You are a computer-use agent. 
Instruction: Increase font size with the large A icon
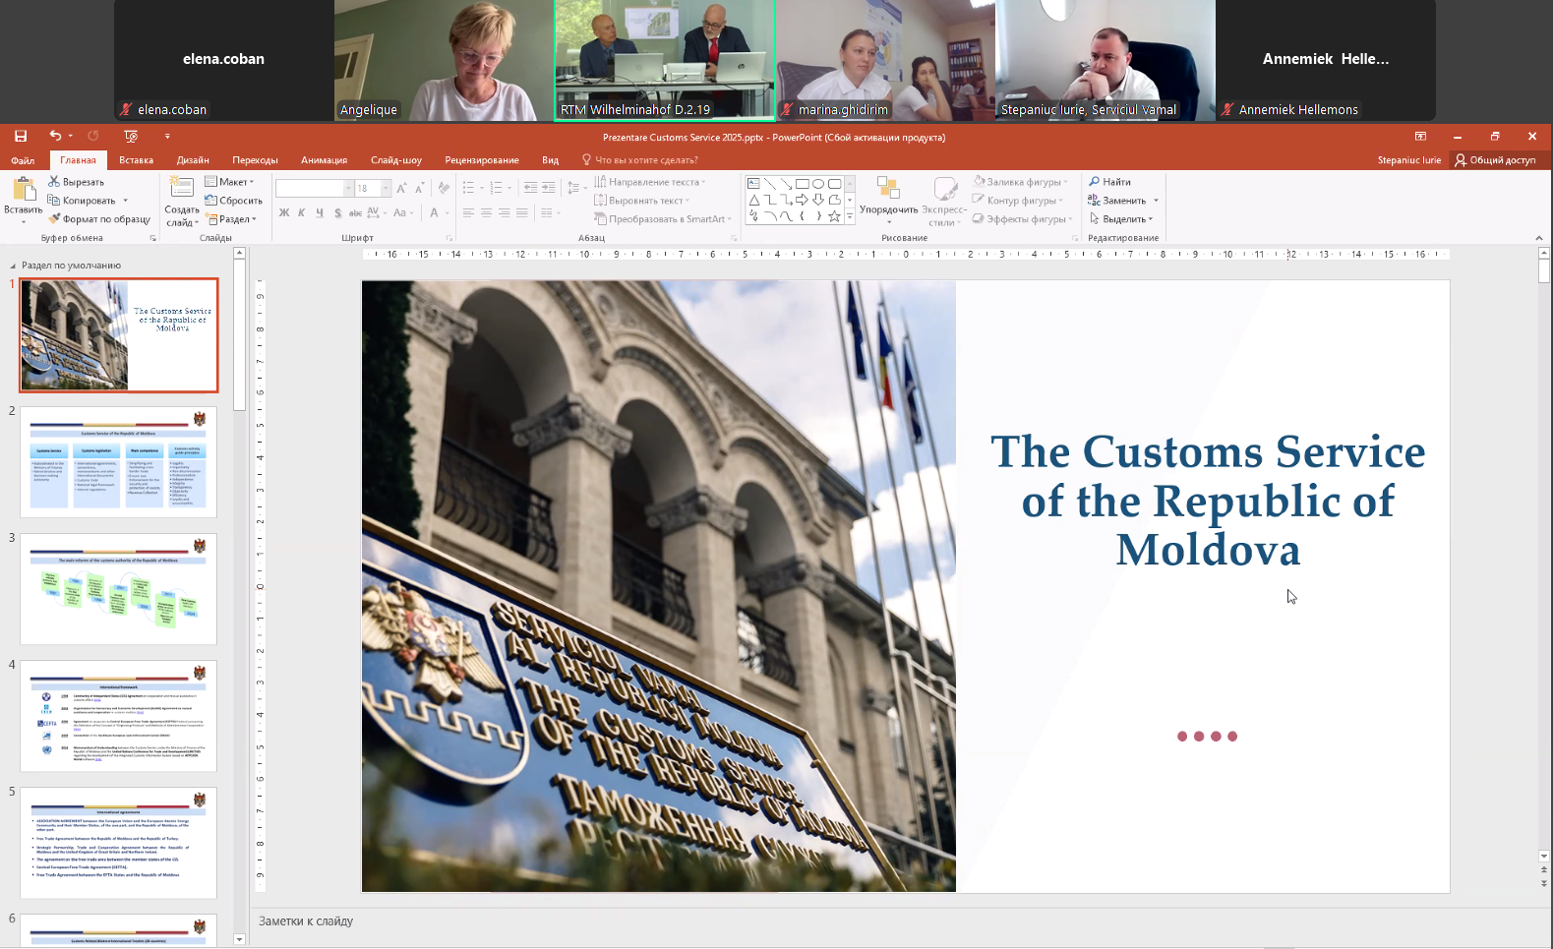[401, 188]
